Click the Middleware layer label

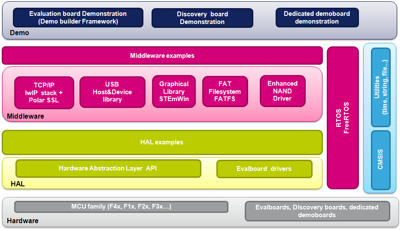point(25,116)
